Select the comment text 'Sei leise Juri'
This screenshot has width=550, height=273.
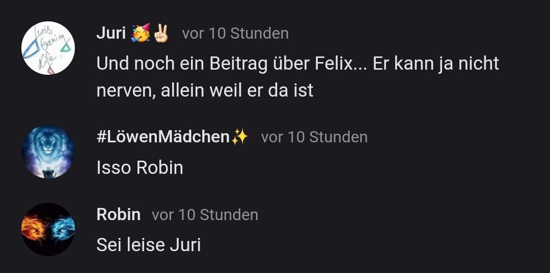coord(149,245)
